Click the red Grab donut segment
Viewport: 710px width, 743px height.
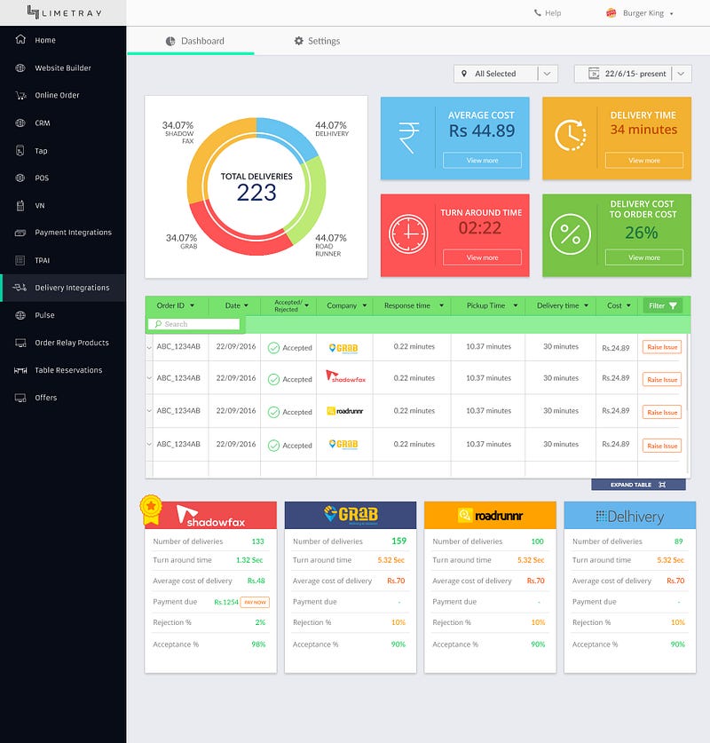click(237, 235)
